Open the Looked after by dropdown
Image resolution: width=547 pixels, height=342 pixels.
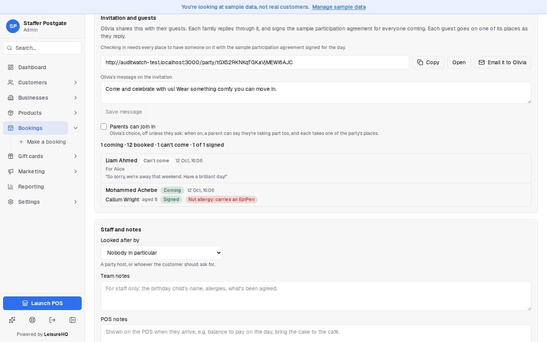161,253
